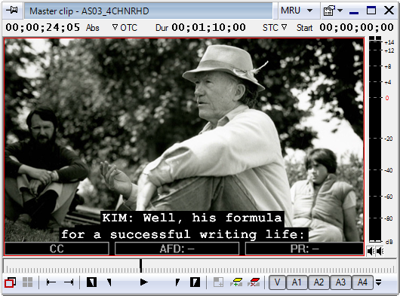The width and height of the screenshot is (400, 296).
Task: Remove a locator with the red icon
Action: tap(254, 282)
